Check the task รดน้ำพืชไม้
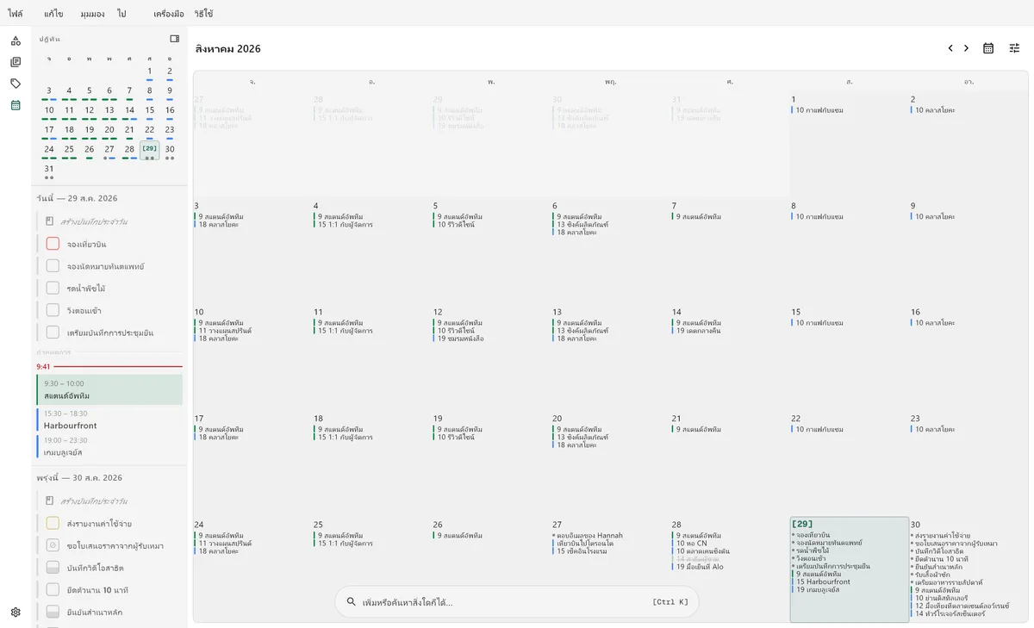The width and height of the screenshot is (1034, 628). tap(53, 288)
